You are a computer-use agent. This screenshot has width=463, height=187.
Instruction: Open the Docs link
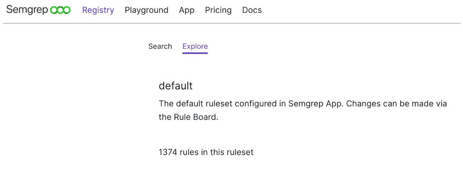click(252, 10)
